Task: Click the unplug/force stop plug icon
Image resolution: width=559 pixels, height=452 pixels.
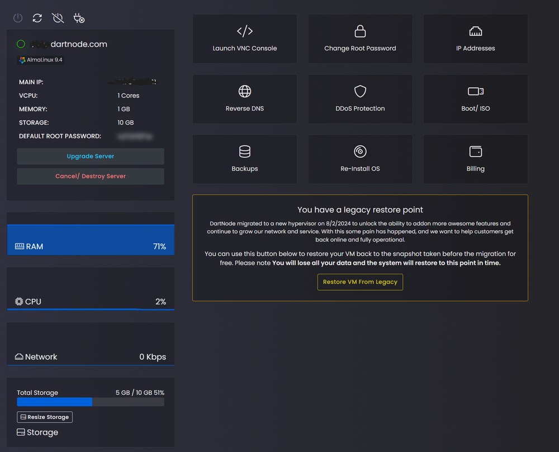Action: [79, 18]
